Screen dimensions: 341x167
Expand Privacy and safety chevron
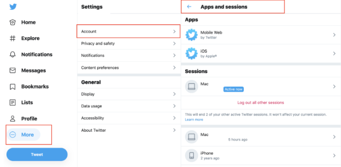174,43
